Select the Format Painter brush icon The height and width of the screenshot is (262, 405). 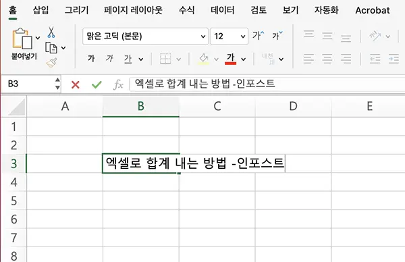coord(52,63)
